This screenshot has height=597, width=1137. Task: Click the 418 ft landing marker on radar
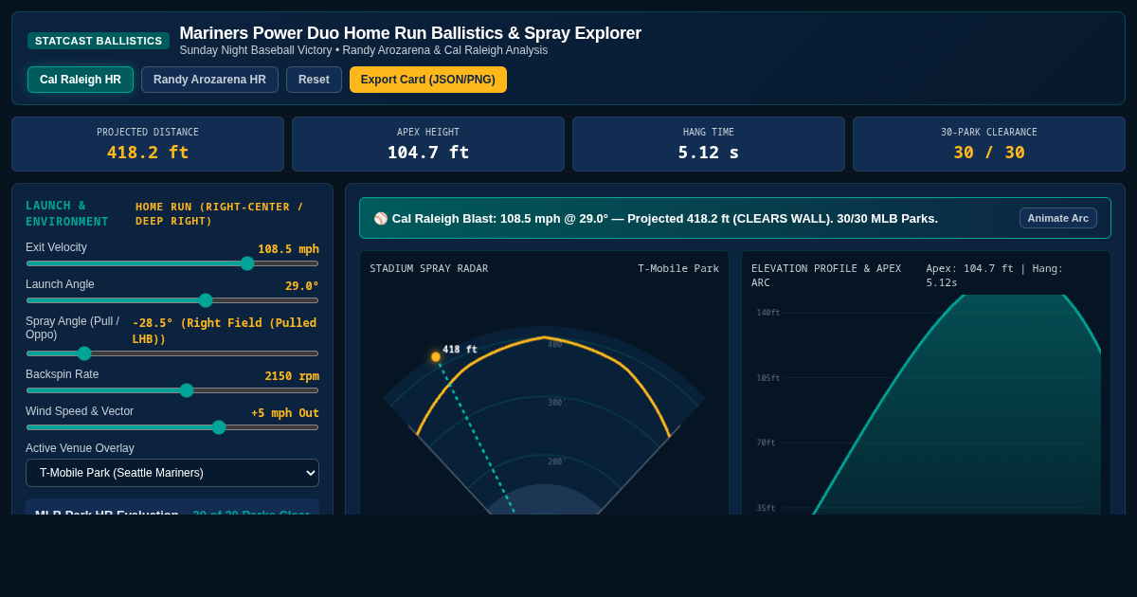point(436,357)
